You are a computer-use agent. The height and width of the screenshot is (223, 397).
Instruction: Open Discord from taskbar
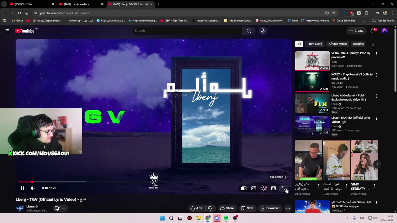pyautogui.click(x=217, y=218)
